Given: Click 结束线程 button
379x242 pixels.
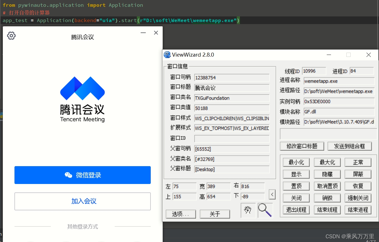Looking at the screenshot, I should tap(327, 210).
